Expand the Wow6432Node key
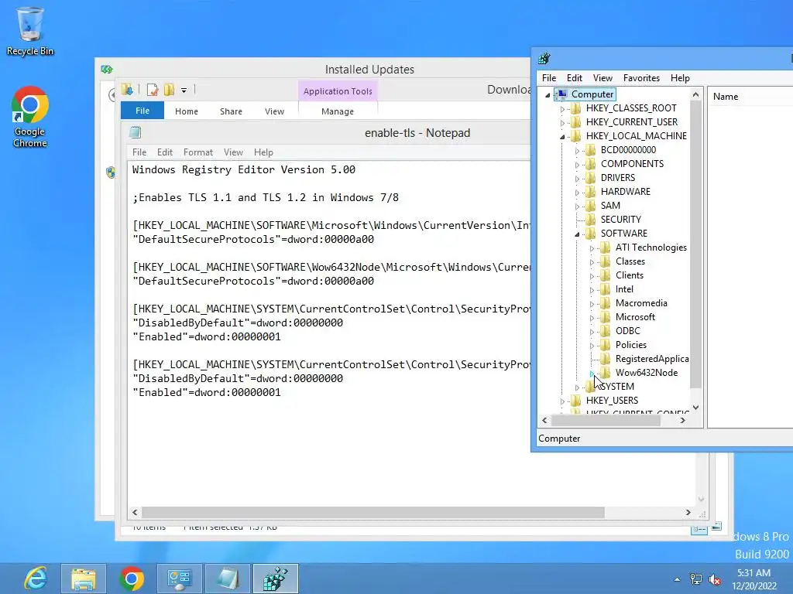 pyautogui.click(x=592, y=374)
